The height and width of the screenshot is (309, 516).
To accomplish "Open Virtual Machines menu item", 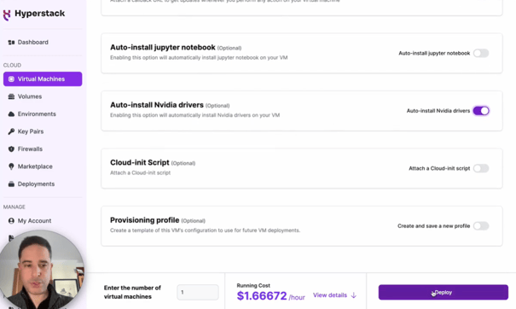I will coord(43,79).
